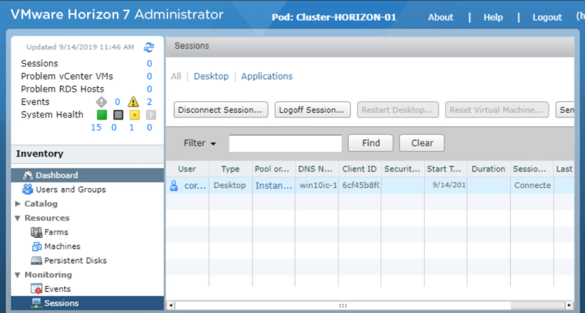The width and height of the screenshot is (585, 313).
Task: Open the Farms item under Resources
Action: pyautogui.click(x=56, y=232)
